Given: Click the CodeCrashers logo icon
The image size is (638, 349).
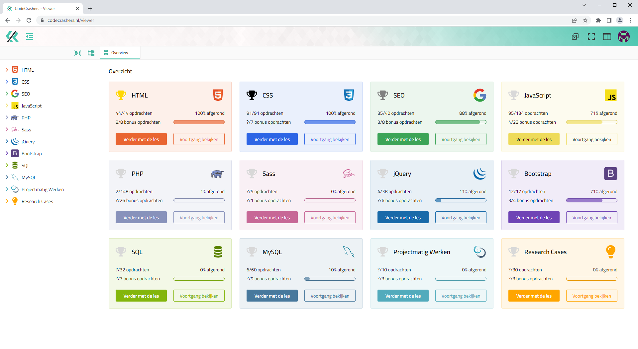Looking at the screenshot, I should tap(12, 36).
